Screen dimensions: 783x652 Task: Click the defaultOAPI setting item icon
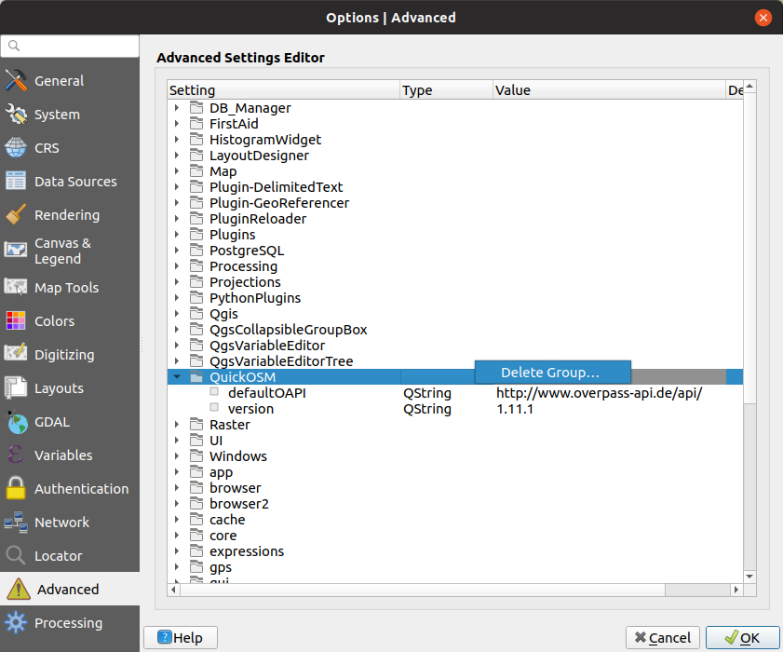click(214, 391)
